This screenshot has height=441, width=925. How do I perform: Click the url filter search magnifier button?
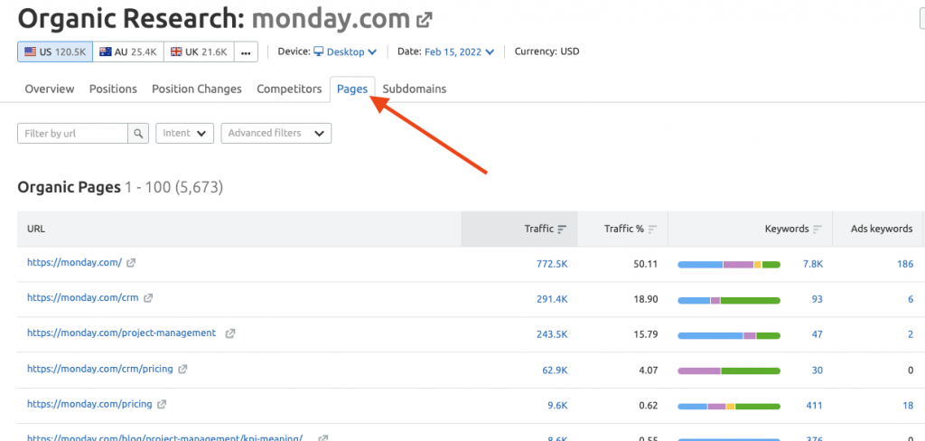[138, 134]
